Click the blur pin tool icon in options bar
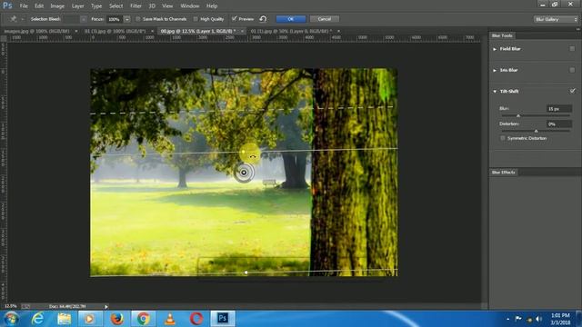Screen dimensions: 582x327 14,19
